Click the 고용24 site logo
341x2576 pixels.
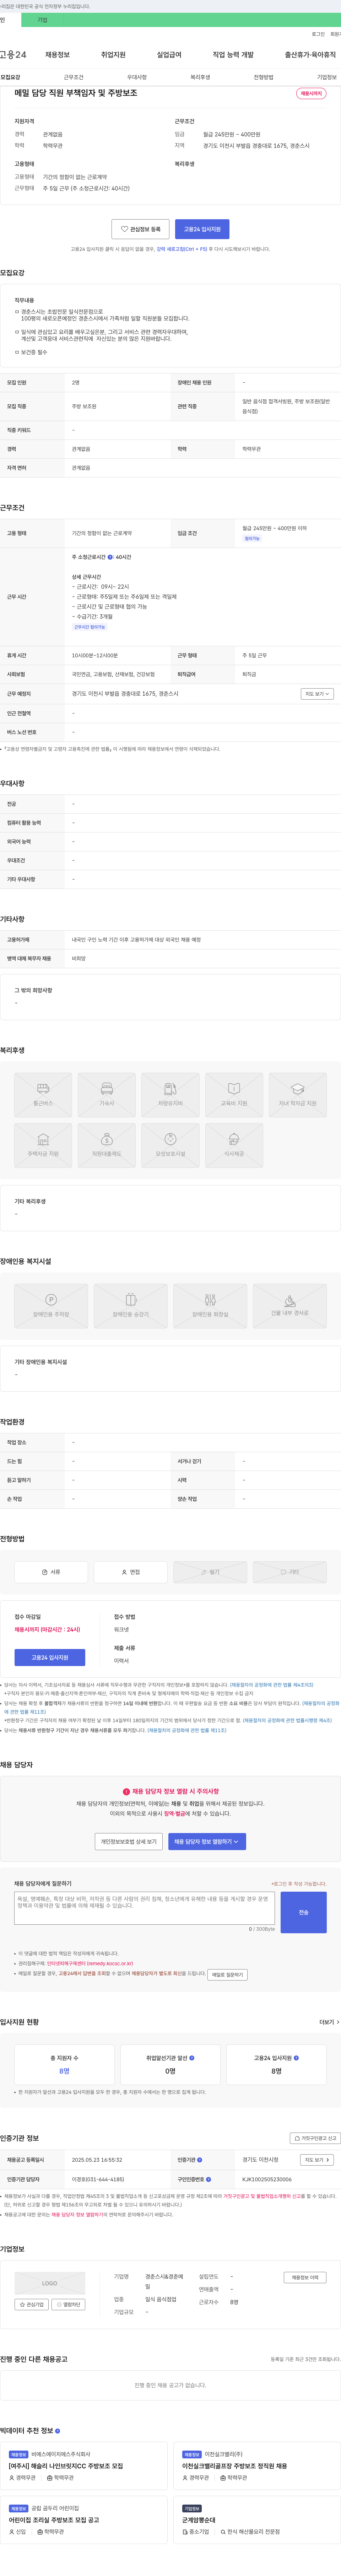[14, 55]
